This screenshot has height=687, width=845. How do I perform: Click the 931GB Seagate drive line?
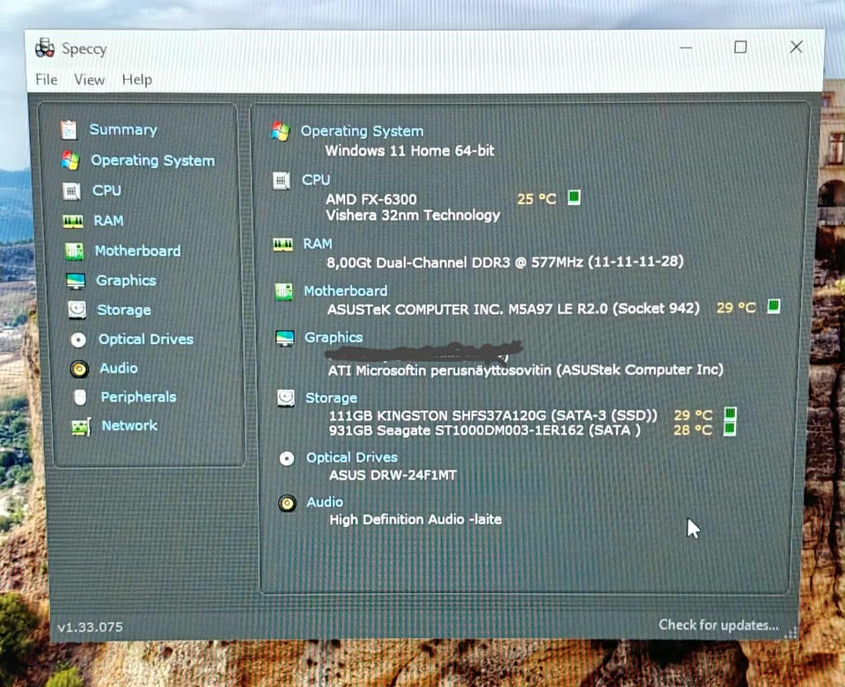[x=484, y=430]
